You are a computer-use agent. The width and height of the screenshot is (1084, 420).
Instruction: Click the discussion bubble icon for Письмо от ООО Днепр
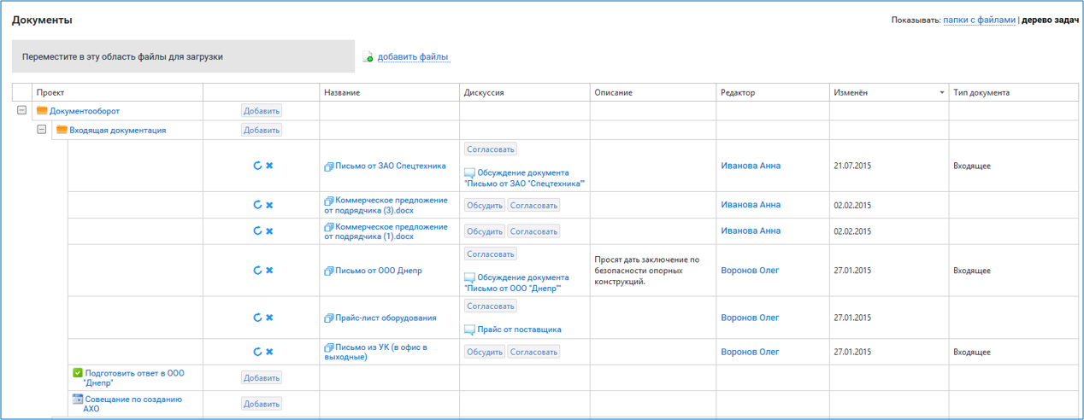click(x=469, y=277)
